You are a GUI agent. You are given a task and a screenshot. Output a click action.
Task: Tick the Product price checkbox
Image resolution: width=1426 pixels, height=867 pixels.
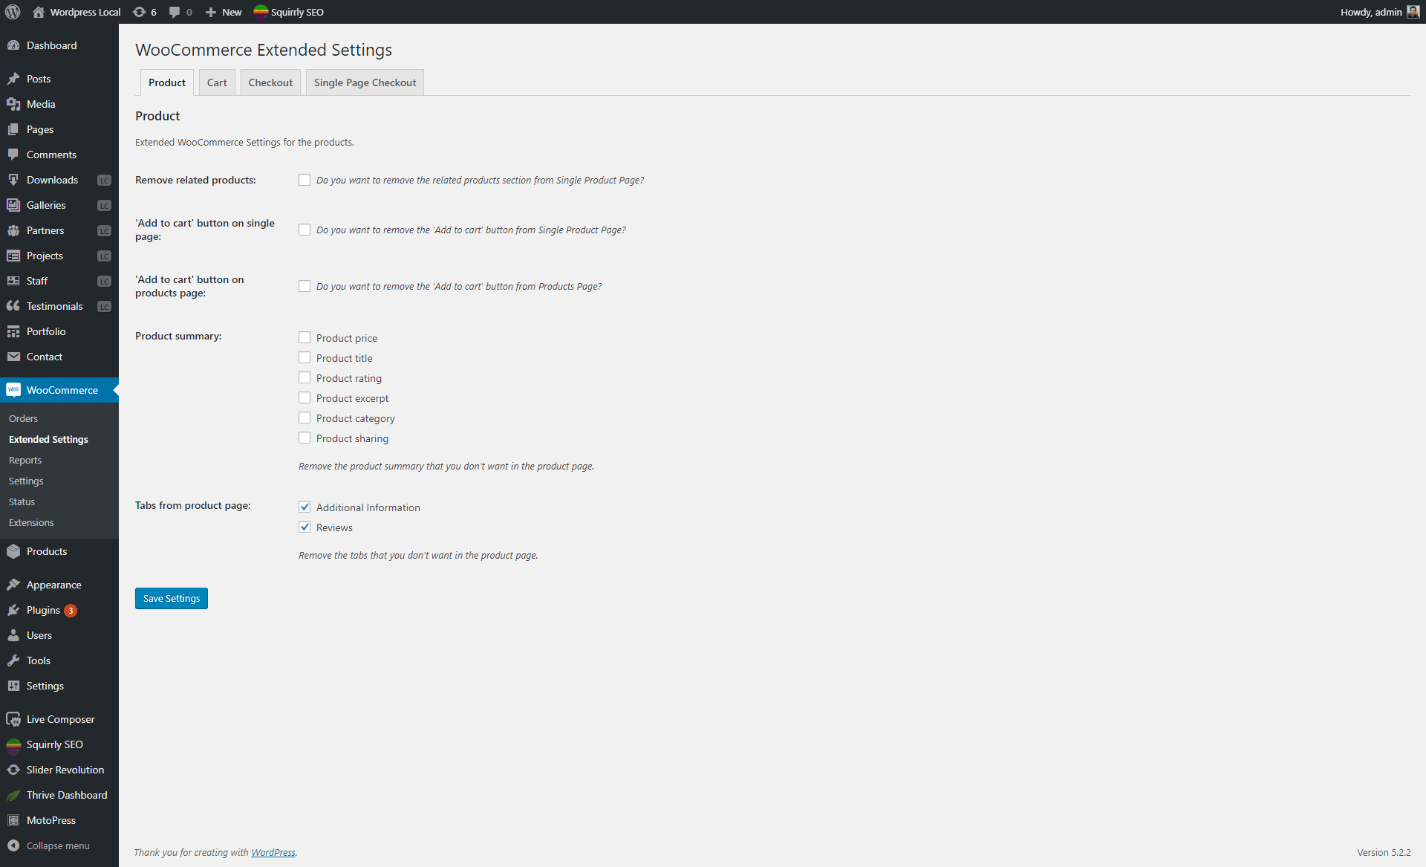[x=305, y=337]
